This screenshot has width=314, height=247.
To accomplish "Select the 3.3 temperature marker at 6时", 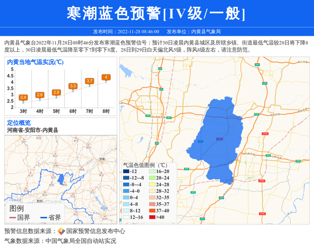I will coord(73,86).
